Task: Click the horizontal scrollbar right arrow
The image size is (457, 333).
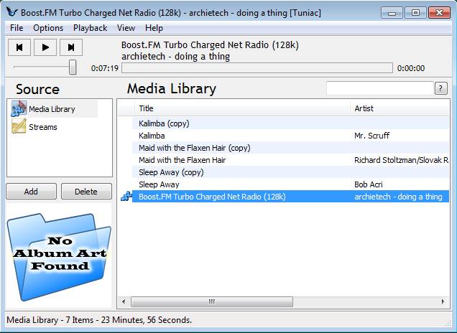Action: click(443, 301)
